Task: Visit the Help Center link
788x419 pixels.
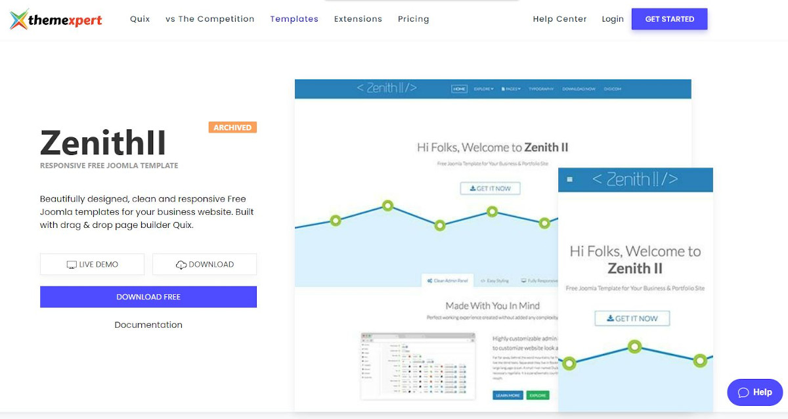Action: (560, 19)
